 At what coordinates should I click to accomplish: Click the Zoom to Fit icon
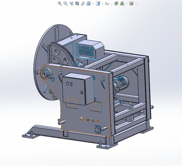click(x=60, y=3)
